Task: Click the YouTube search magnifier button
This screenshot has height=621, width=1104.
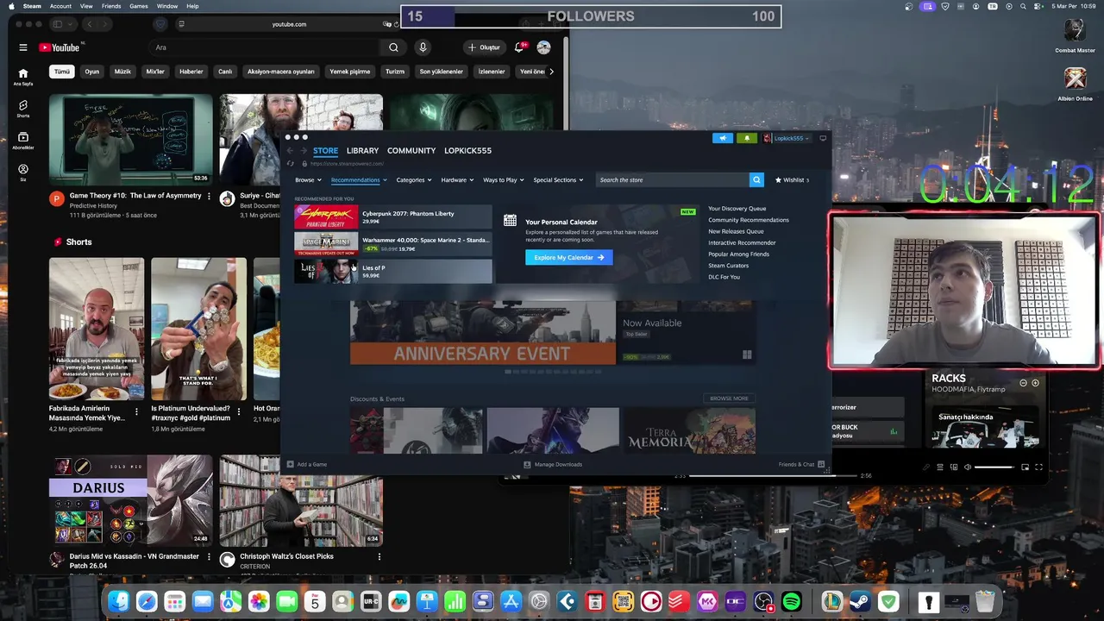Action: tap(393, 47)
